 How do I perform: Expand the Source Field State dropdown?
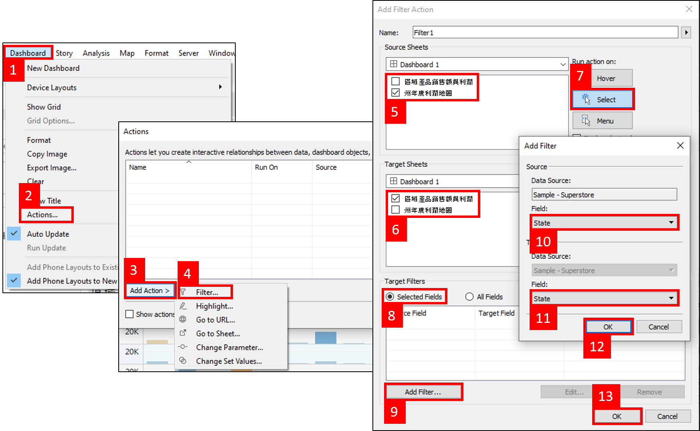pos(605,223)
